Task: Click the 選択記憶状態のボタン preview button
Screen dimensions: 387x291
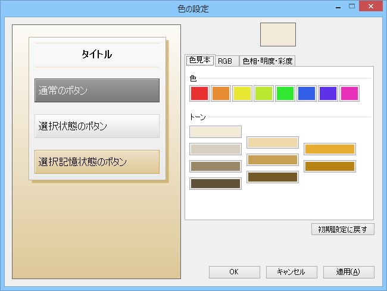Action: 97,162
